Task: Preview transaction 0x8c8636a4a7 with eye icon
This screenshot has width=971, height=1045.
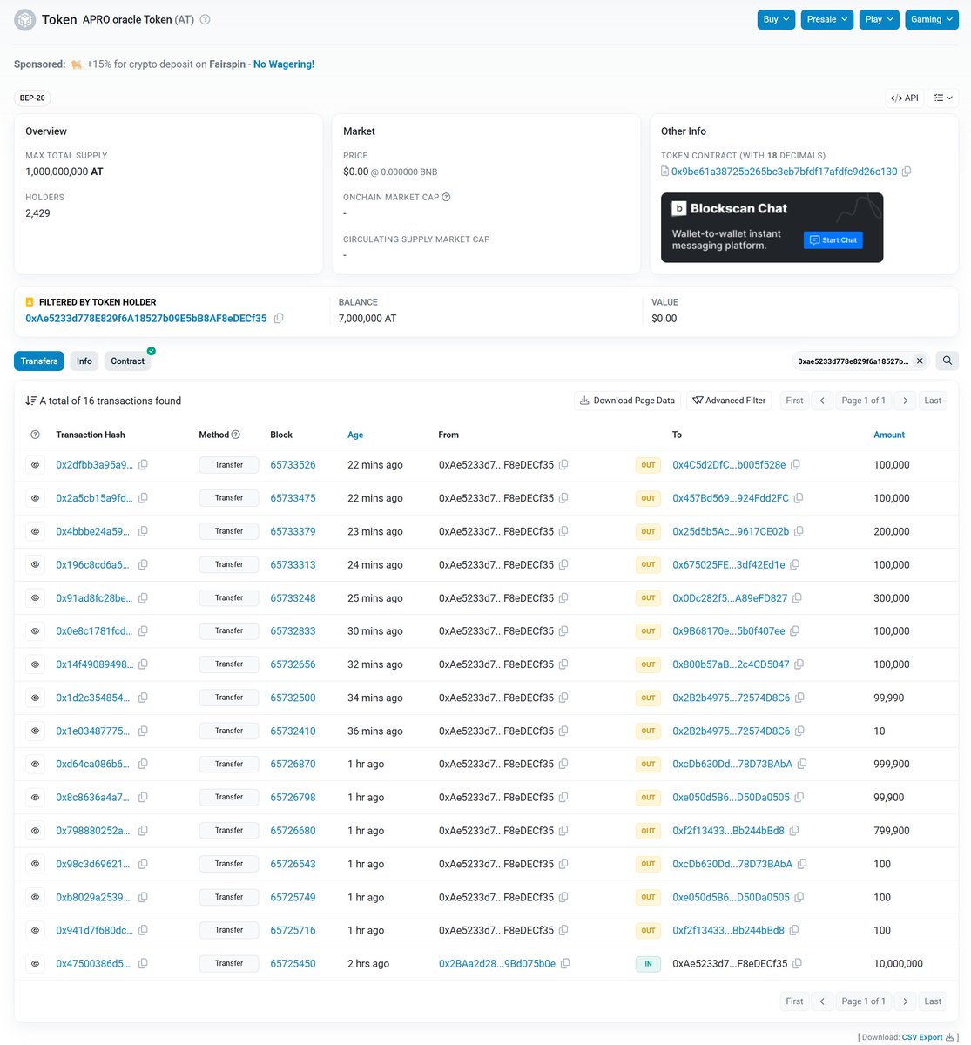Action: click(x=36, y=797)
